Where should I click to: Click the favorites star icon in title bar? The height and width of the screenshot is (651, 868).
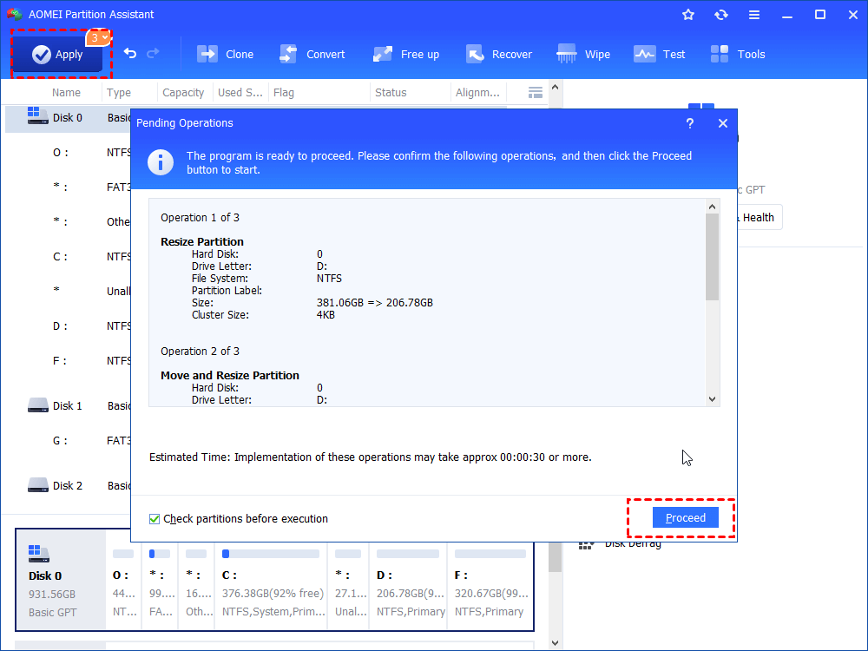pyautogui.click(x=688, y=15)
